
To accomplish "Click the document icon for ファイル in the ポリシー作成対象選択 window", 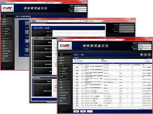I will 27,32.
